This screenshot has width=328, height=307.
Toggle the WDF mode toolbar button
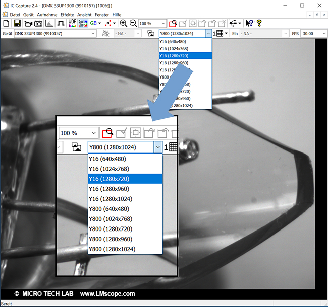tap(72, 24)
